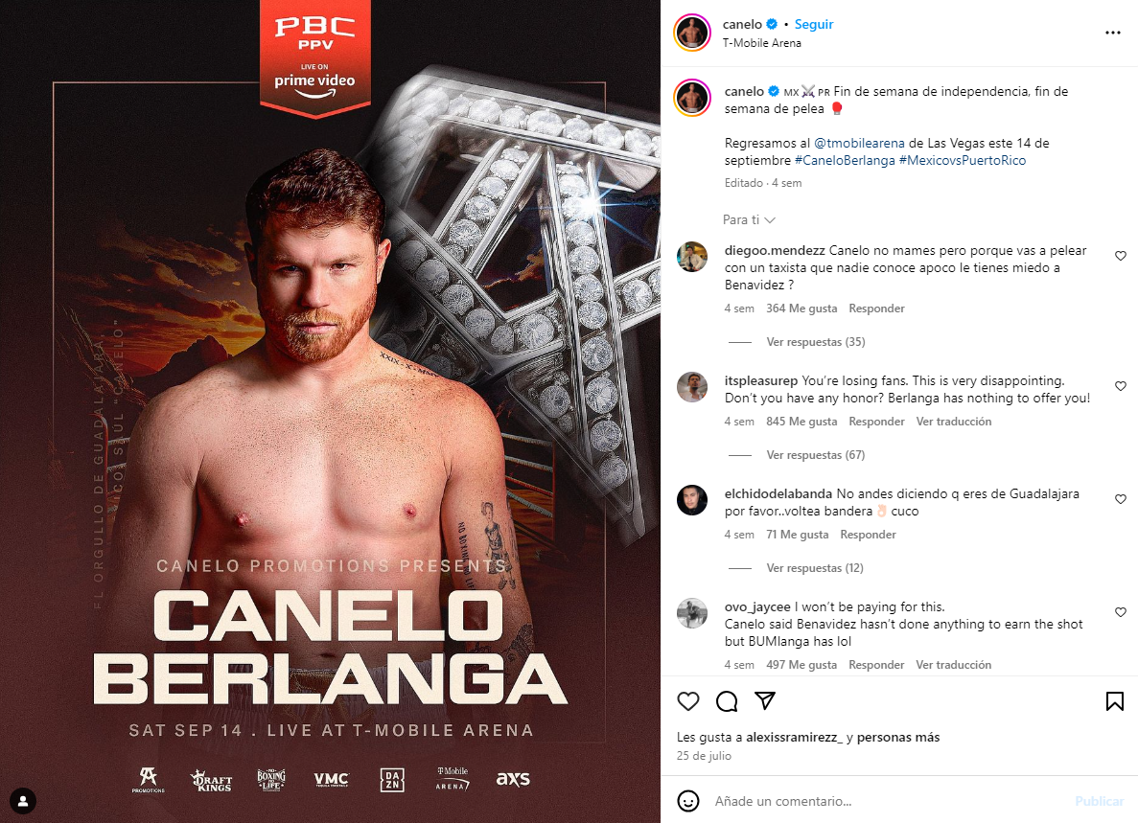Open the Para ti comment sort dropdown
Image resolution: width=1138 pixels, height=823 pixels.
point(749,219)
